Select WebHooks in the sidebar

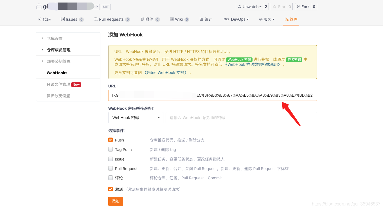coord(68,73)
